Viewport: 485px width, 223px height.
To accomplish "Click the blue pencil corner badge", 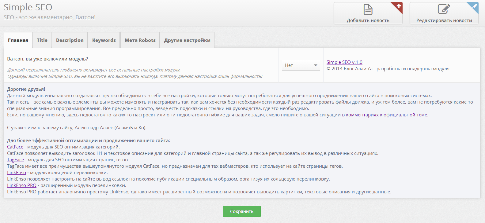I will click(x=475, y=6).
